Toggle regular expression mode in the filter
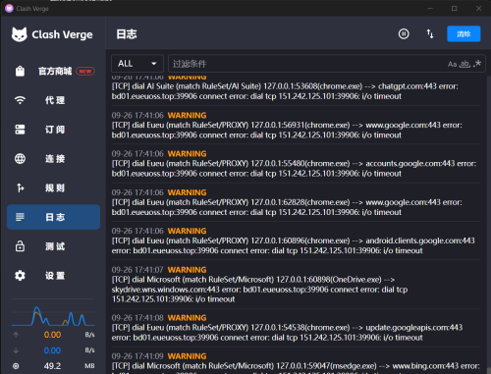491x374 pixels. pyautogui.click(x=477, y=64)
